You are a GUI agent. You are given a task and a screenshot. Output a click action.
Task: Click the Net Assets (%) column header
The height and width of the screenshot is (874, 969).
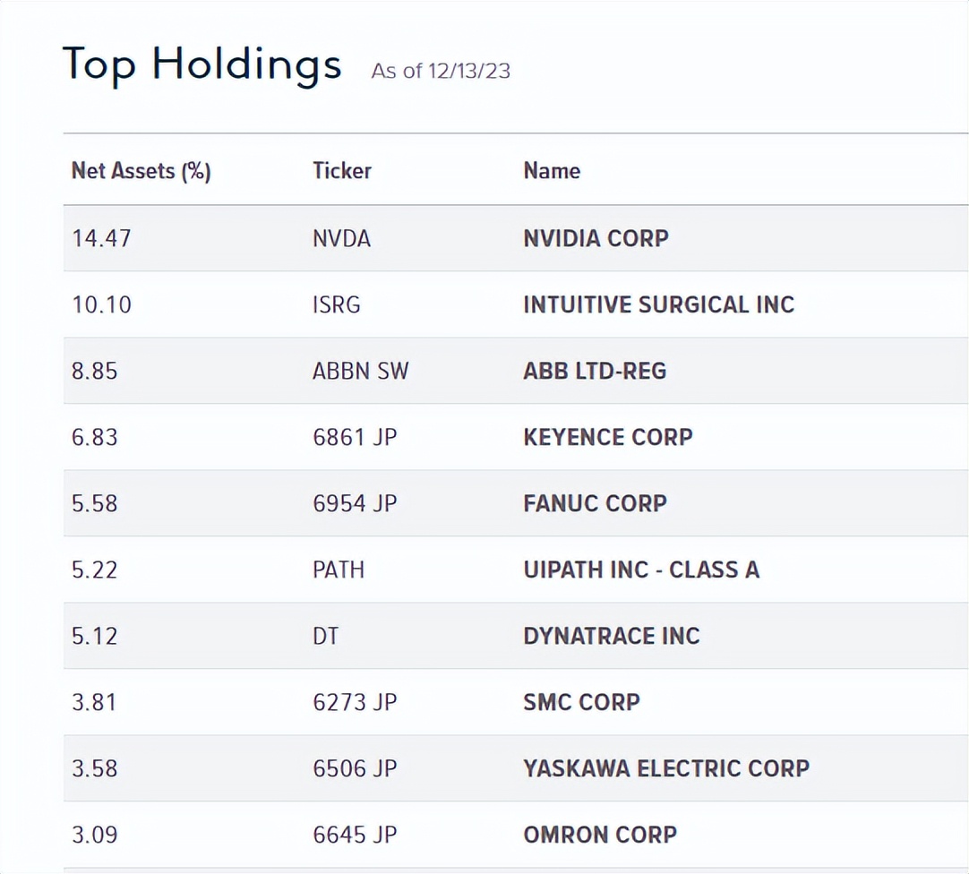141,171
